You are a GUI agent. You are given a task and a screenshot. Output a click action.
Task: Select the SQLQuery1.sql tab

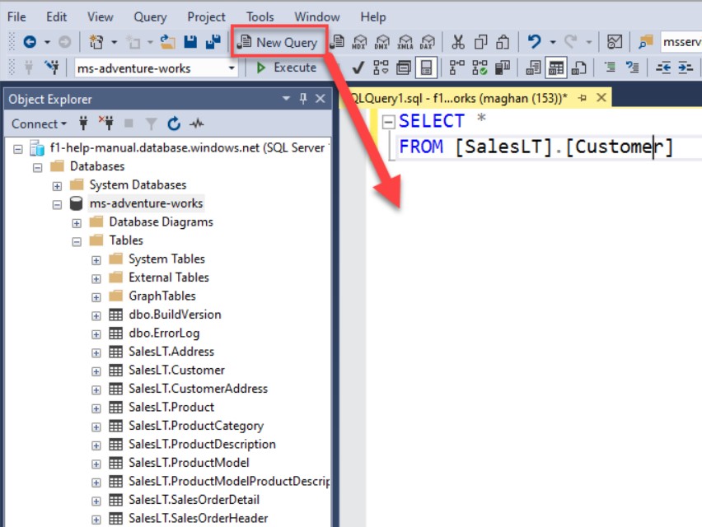click(459, 98)
